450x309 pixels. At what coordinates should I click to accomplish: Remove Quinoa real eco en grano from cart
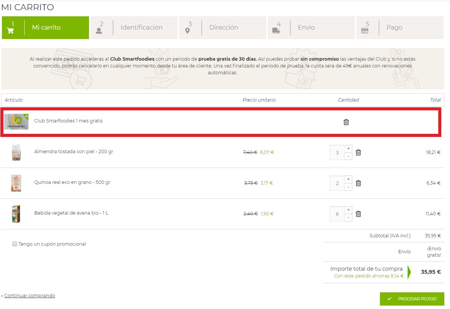[358, 183]
